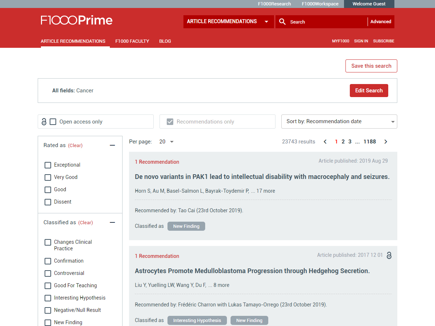Open the Sort by Recommendation date dropdown
Screen dimensions: 435x326
(x=339, y=122)
